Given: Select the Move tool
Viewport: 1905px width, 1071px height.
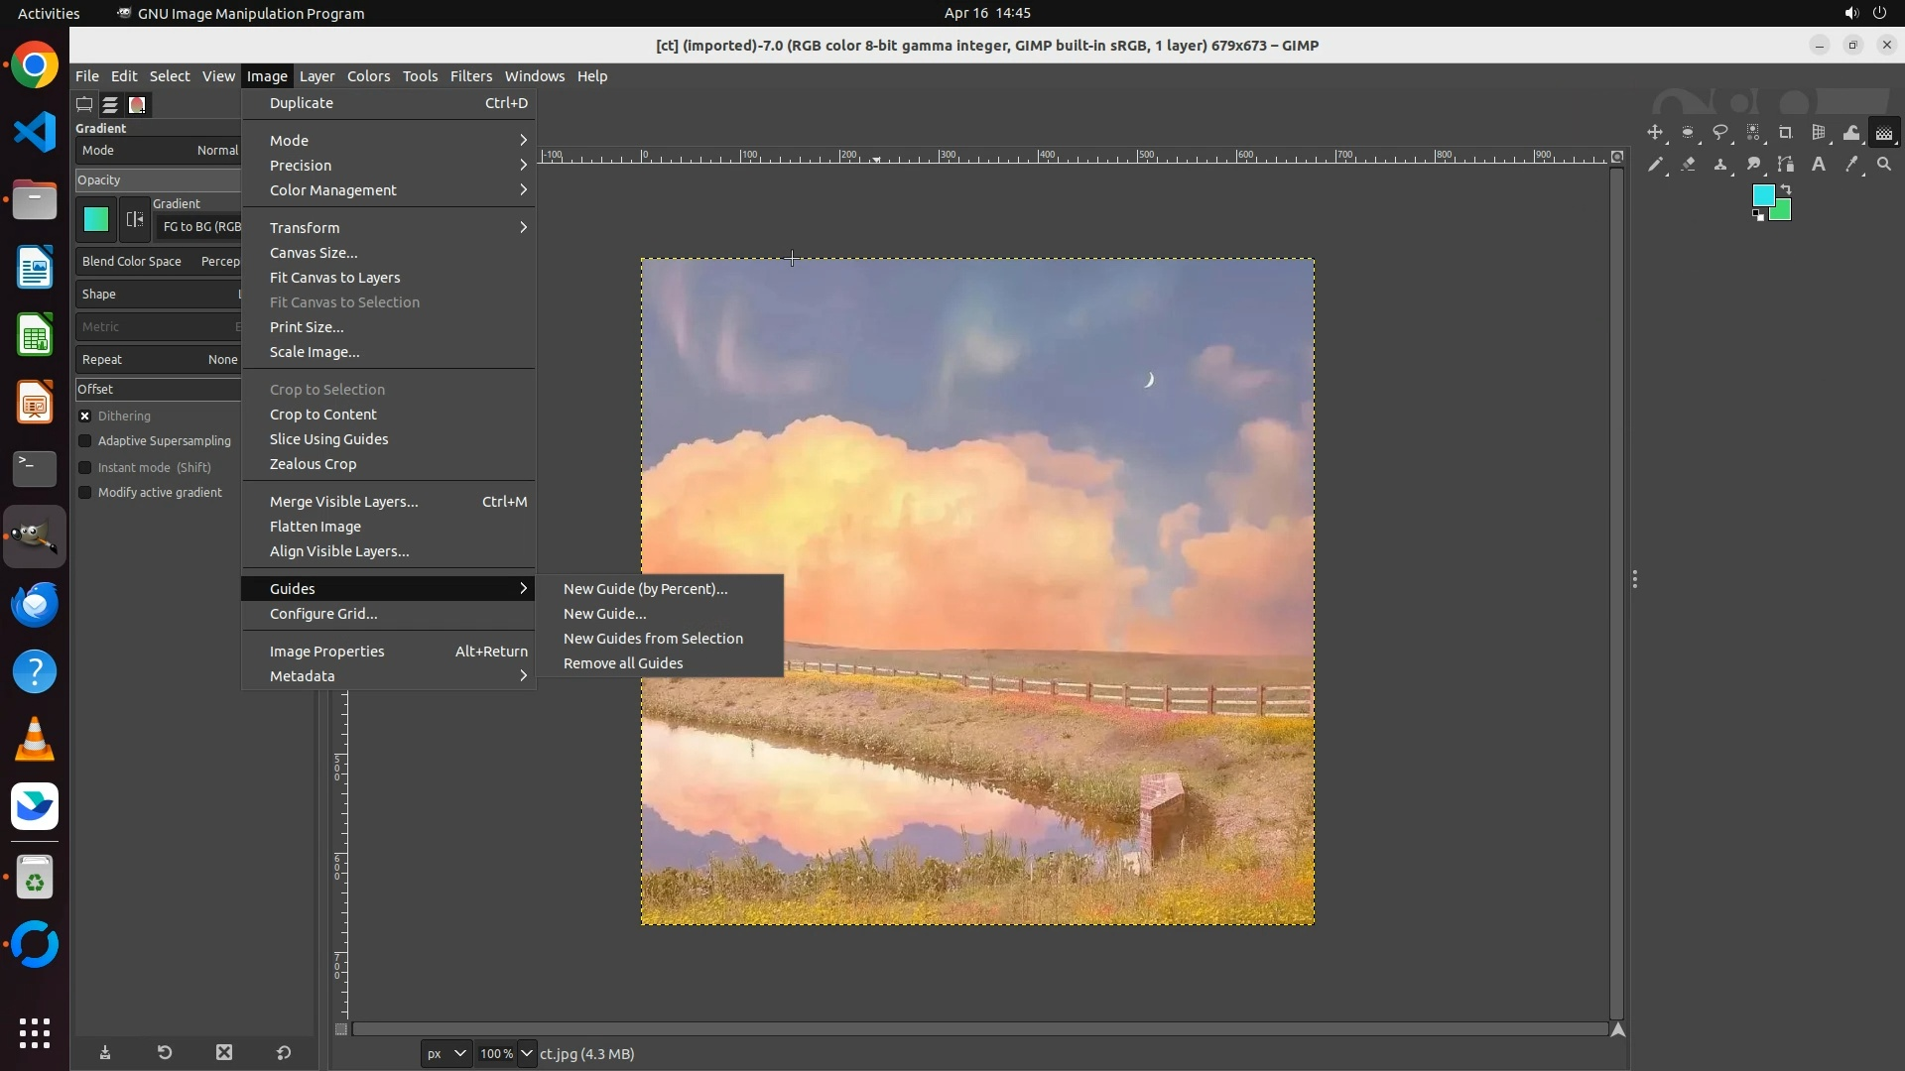Looking at the screenshot, I should (x=1655, y=133).
